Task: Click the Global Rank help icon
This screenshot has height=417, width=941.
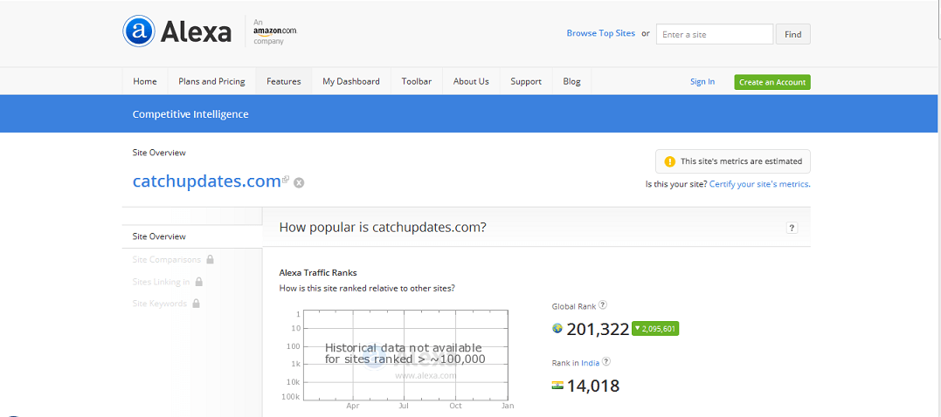Action: [603, 305]
